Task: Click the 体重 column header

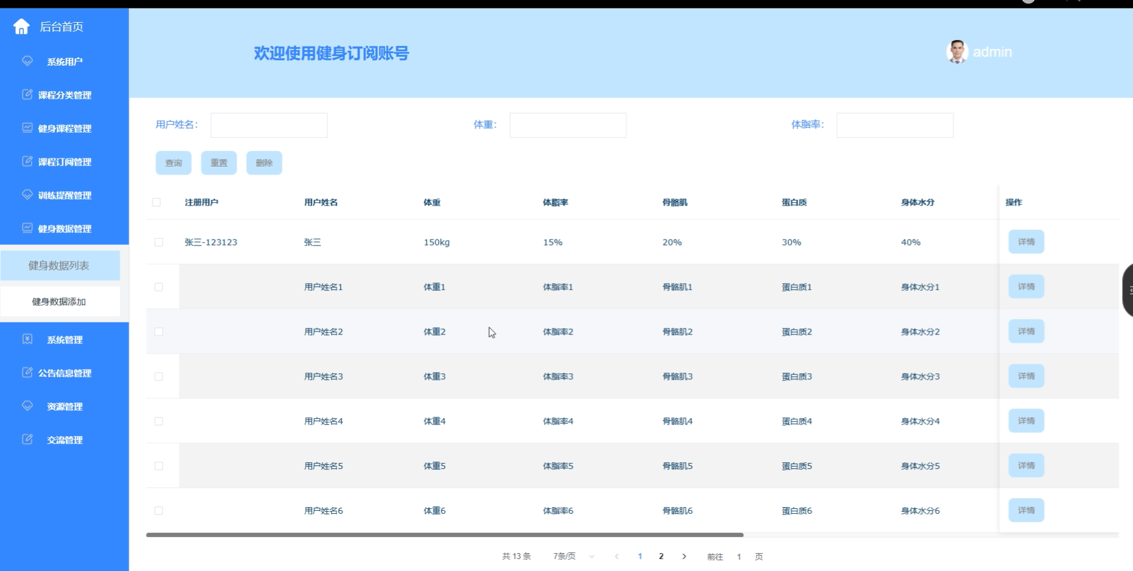Action: click(x=432, y=202)
